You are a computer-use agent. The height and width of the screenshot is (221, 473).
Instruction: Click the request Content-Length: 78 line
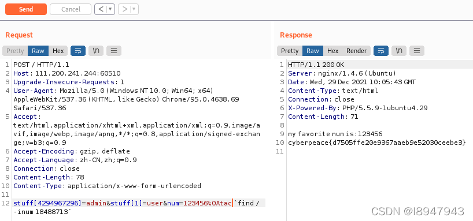point(49,177)
